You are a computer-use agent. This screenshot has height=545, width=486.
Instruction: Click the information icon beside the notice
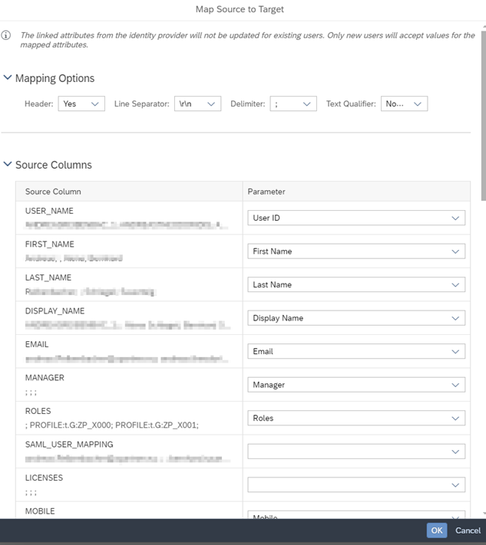click(6, 35)
